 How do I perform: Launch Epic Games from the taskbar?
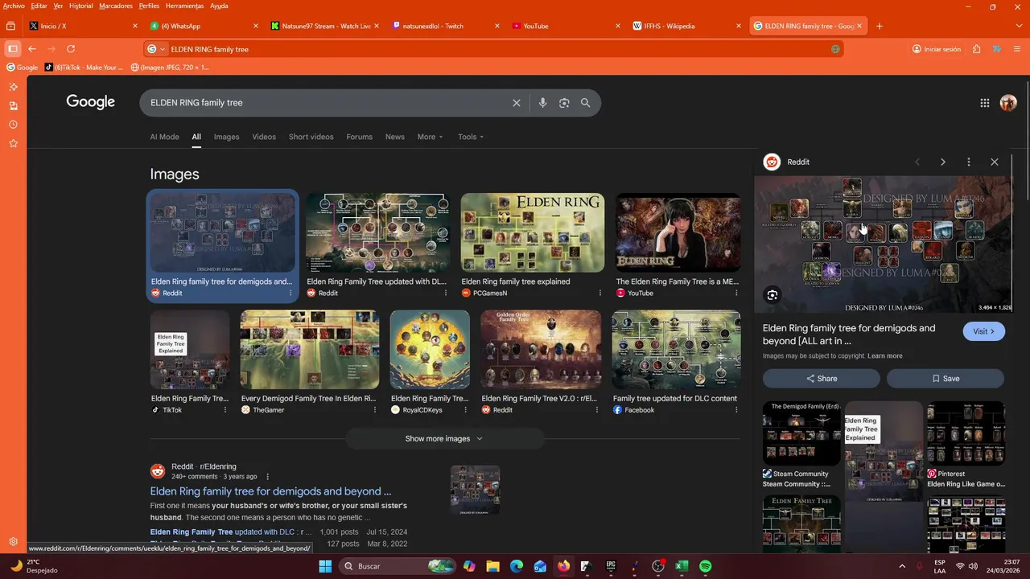point(611,566)
